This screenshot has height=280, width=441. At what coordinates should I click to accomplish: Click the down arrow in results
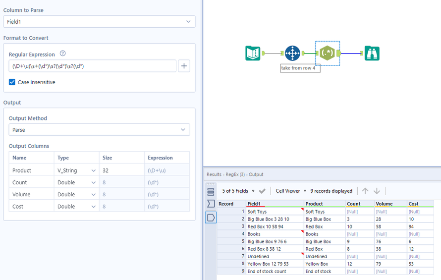[x=377, y=191]
